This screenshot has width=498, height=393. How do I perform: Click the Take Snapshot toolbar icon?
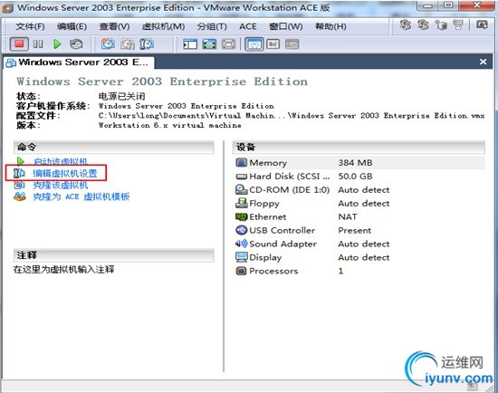[108, 44]
